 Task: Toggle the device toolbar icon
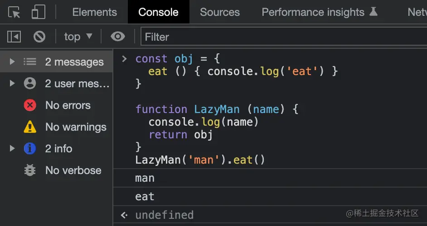[38, 12]
